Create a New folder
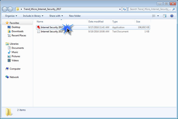Image resolution: width=178 pixels, height=119 pixels. click(x=75, y=16)
